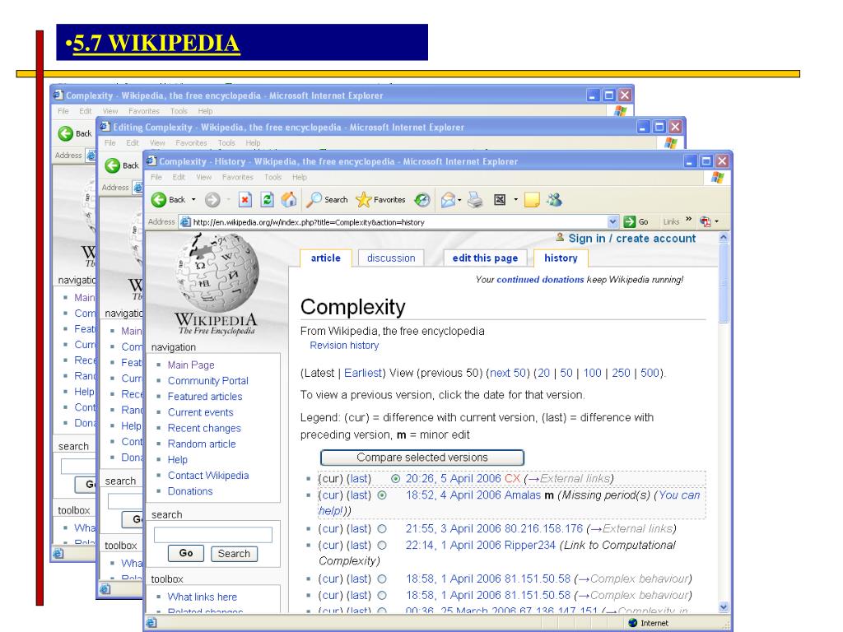Click the Random article link
The height and width of the screenshot is (632, 843).
pyautogui.click(x=202, y=444)
